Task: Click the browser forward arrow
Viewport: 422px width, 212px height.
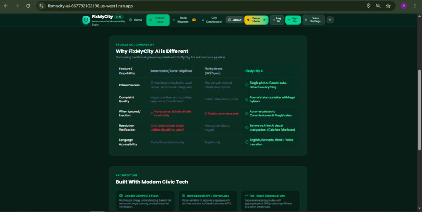Action: [x=17, y=6]
